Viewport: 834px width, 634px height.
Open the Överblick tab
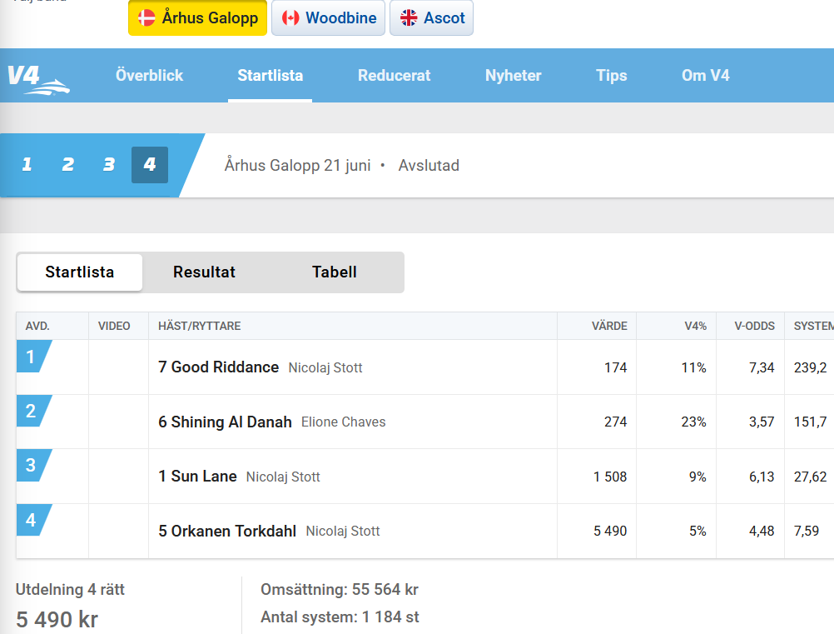tap(150, 75)
